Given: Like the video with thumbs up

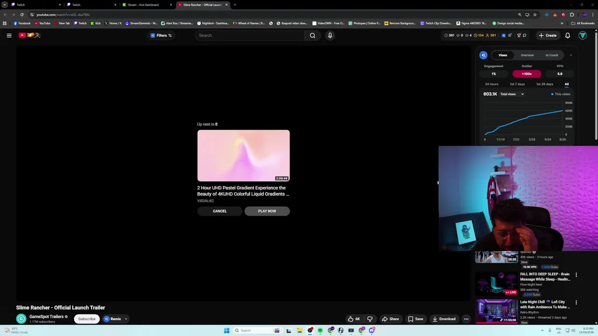Looking at the screenshot, I should (x=354, y=319).
